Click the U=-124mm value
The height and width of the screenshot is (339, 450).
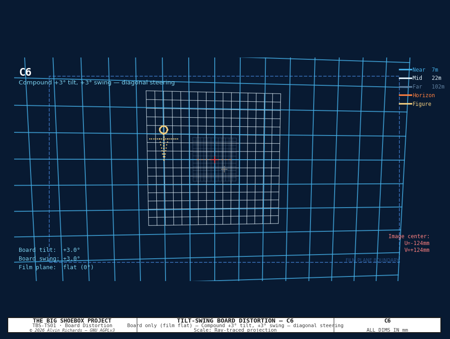[417, 243]
